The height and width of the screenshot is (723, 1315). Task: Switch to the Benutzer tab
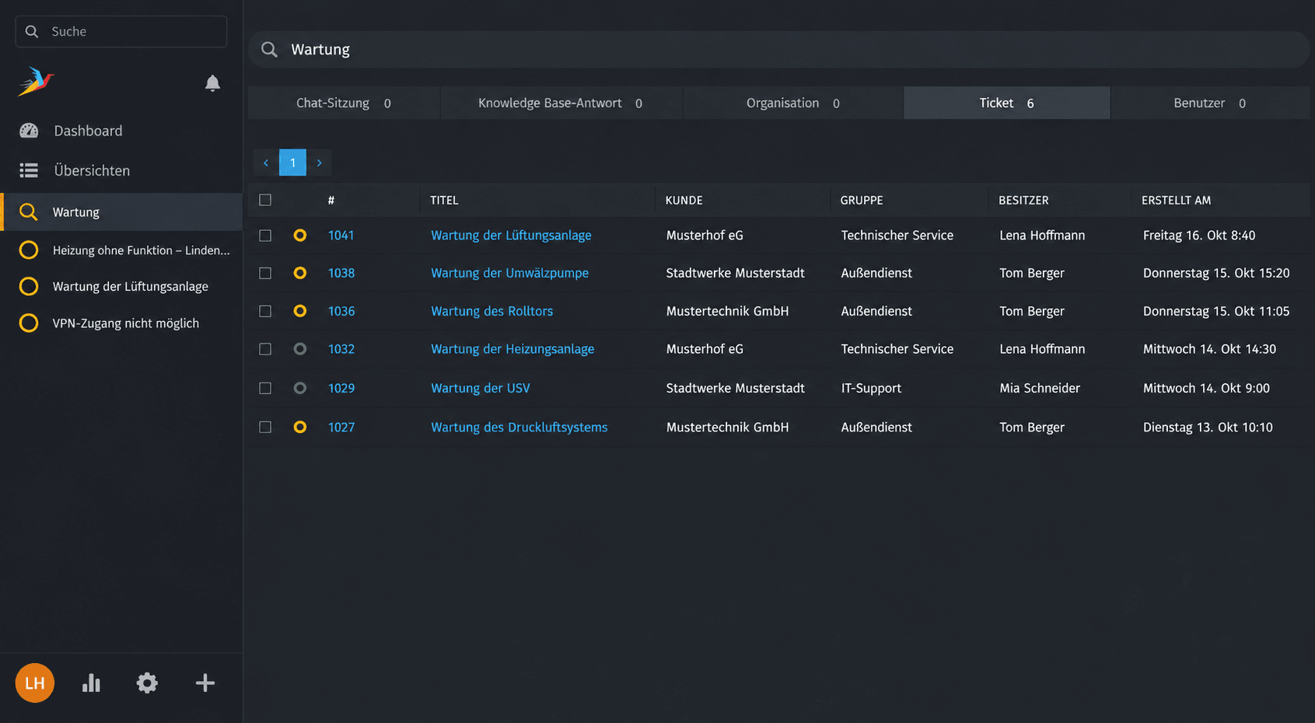(1209, 103)
